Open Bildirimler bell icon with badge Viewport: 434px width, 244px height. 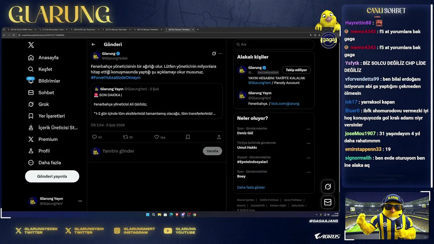pyautogui.click(x=31, y=81)
